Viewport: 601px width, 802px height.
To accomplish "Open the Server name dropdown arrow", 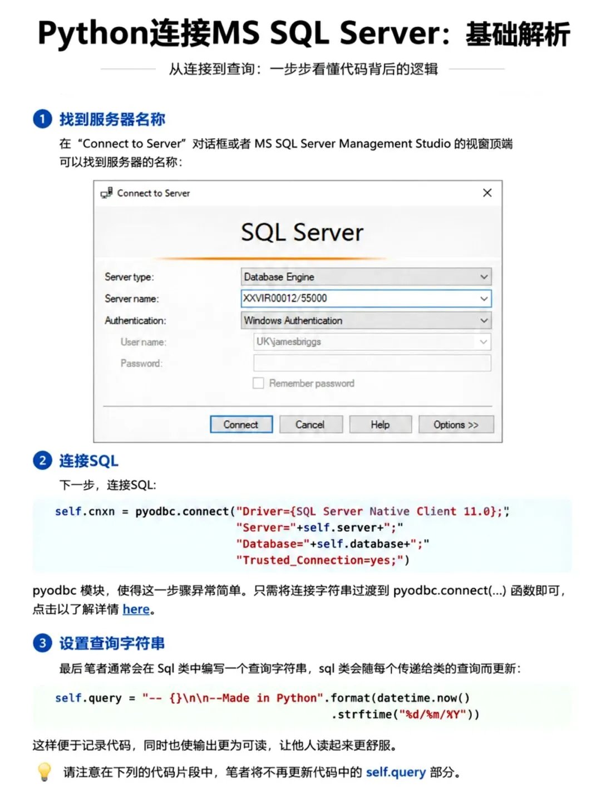I will point(484,299).
